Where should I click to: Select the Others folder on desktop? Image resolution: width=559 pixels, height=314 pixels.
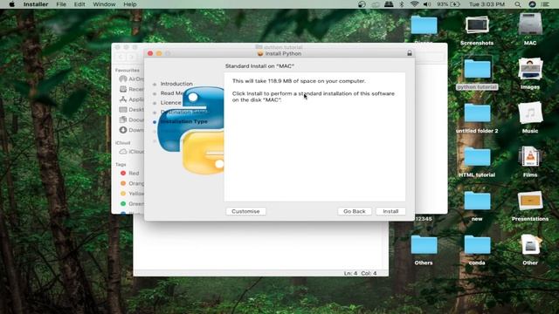click(x=424, y=249)
